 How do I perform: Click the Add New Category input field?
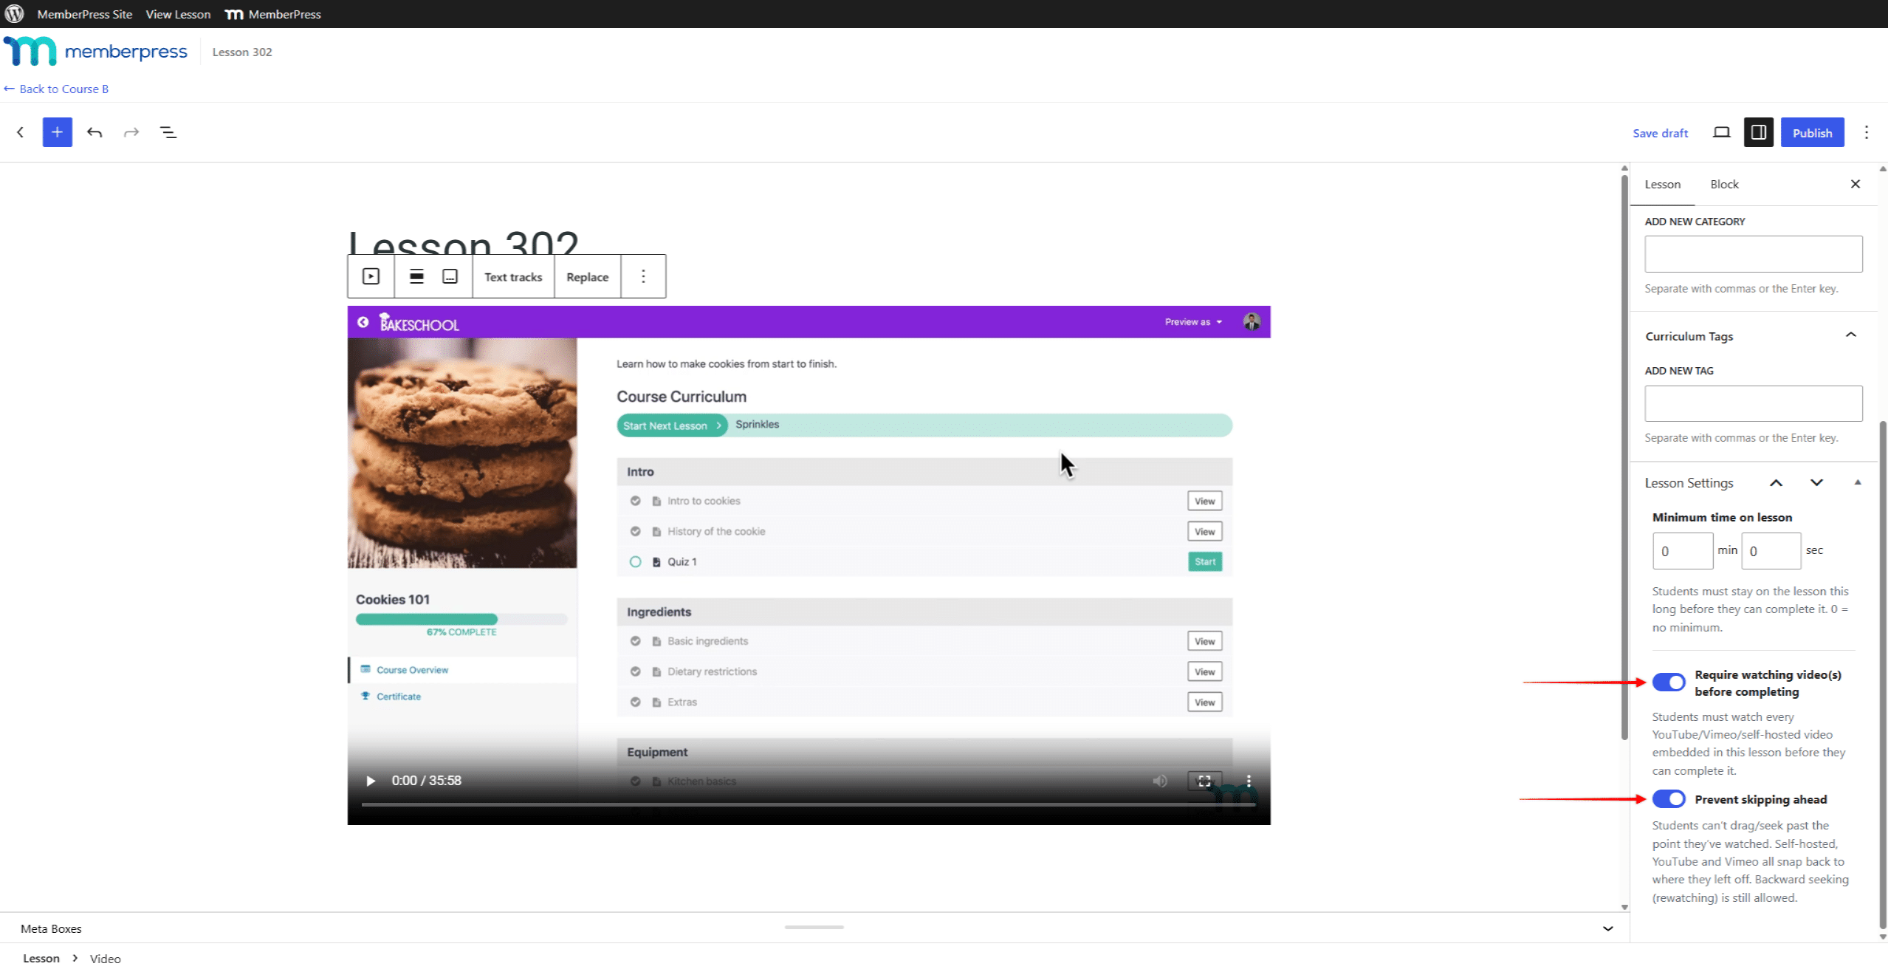coord(1753,254)
